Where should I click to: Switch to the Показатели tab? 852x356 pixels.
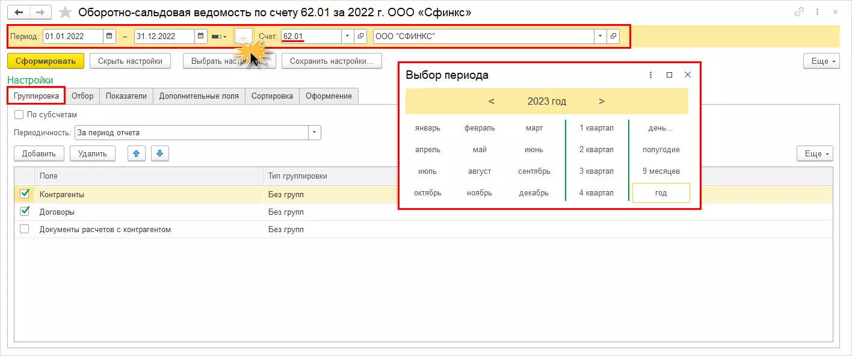pos(126,96)
